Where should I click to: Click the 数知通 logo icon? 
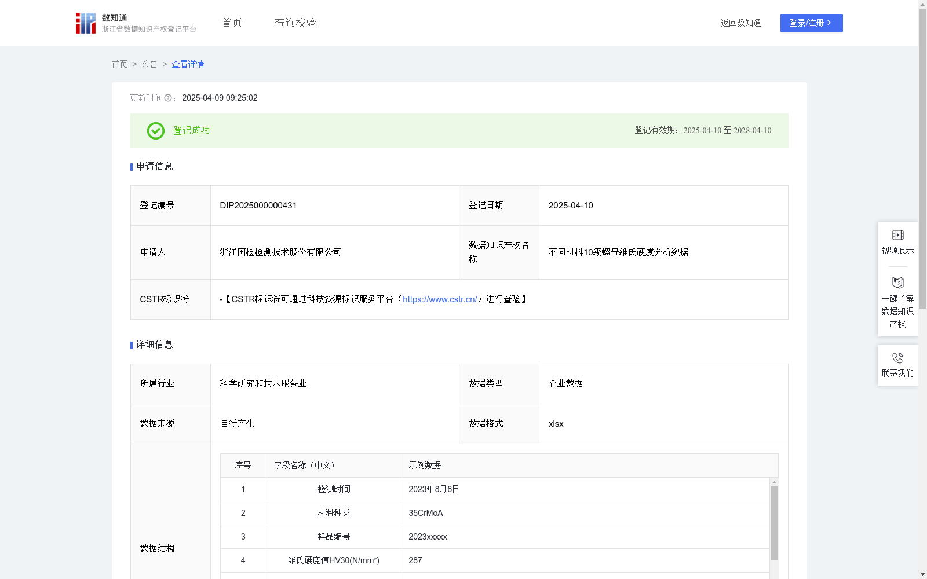pos(86,23)
